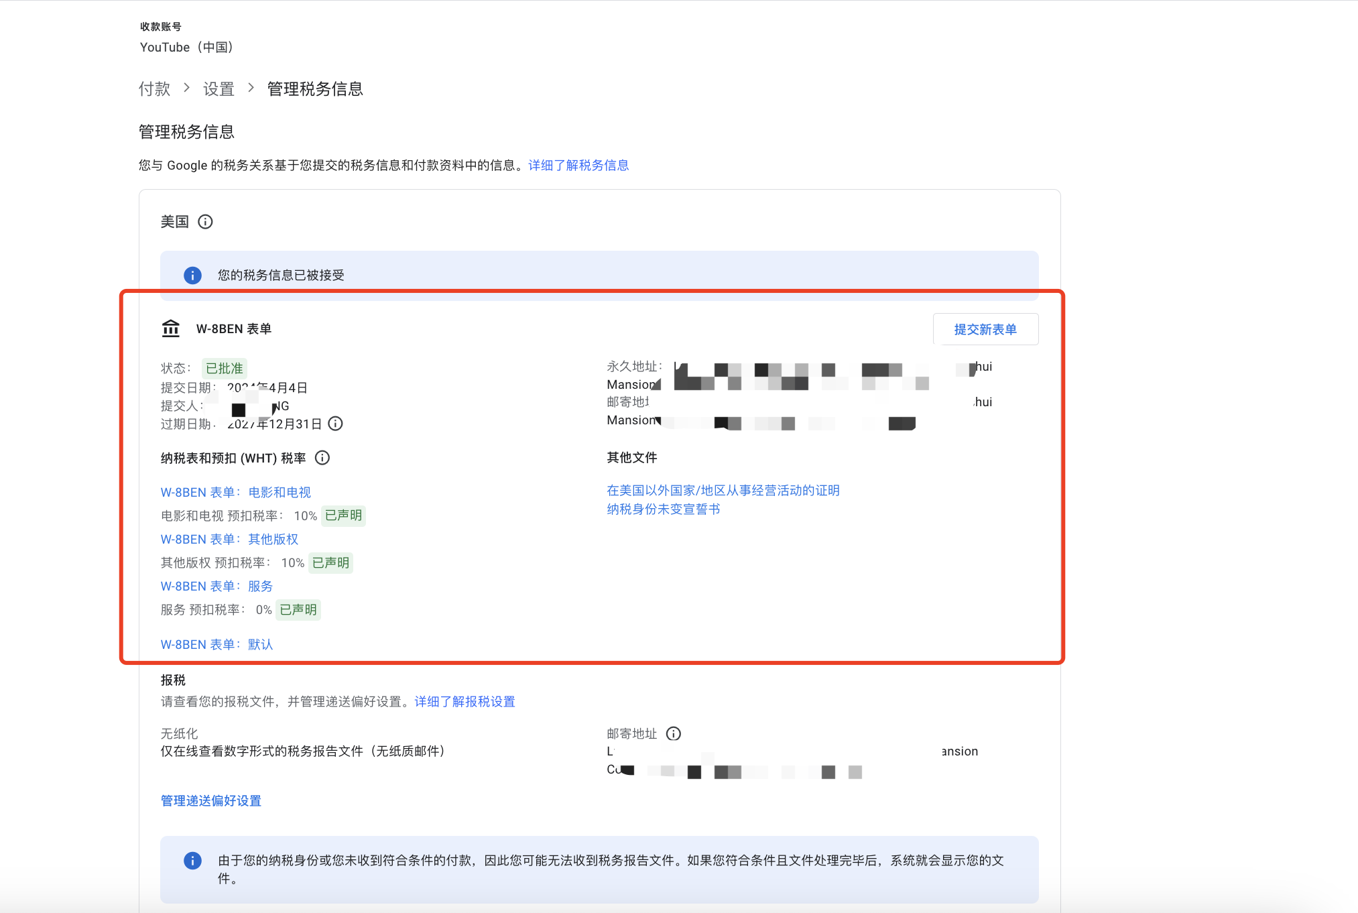Open W-8BEN 表单：其他版权 link
The width and height of the screenshot is (1358, 913).
coord(229,539)
